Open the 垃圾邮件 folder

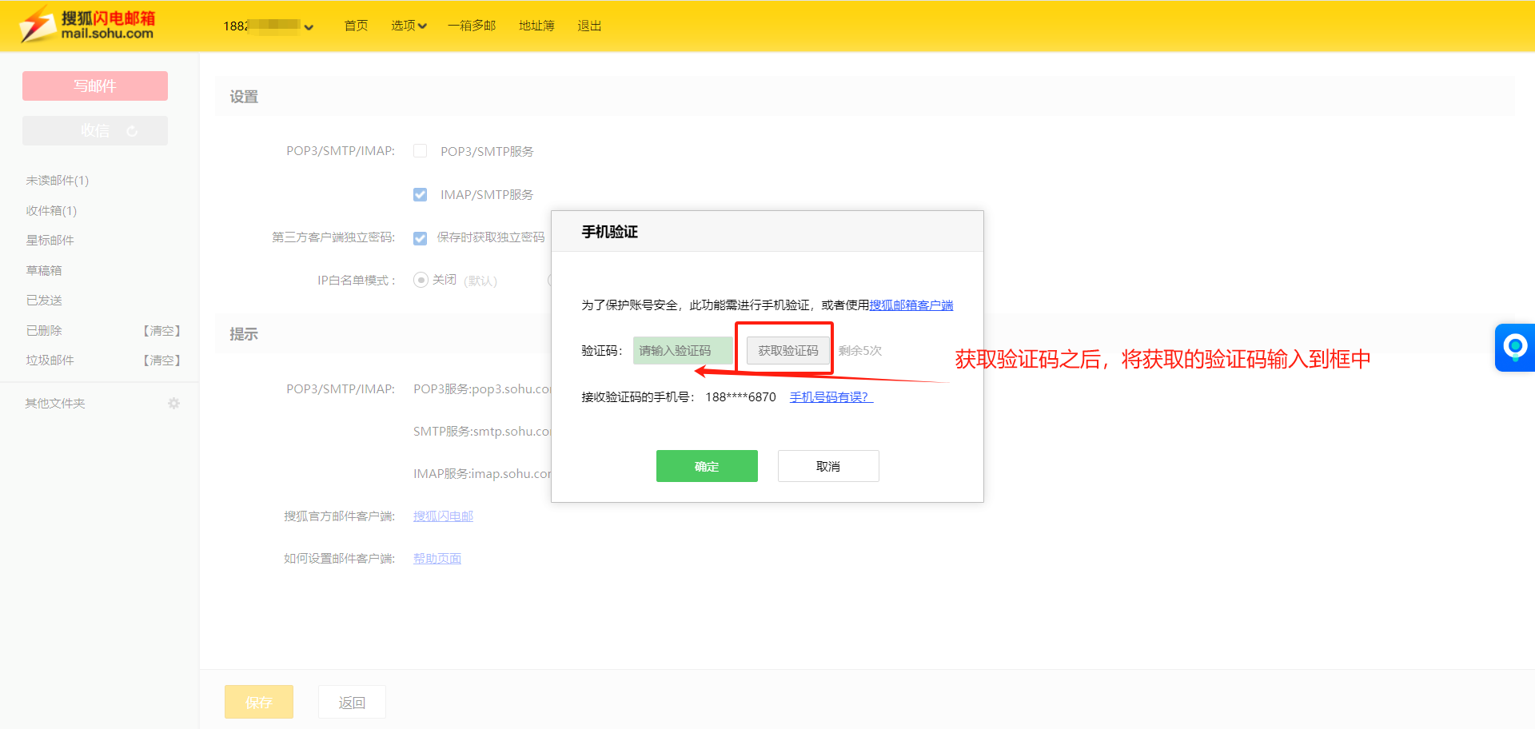[50, 361]
